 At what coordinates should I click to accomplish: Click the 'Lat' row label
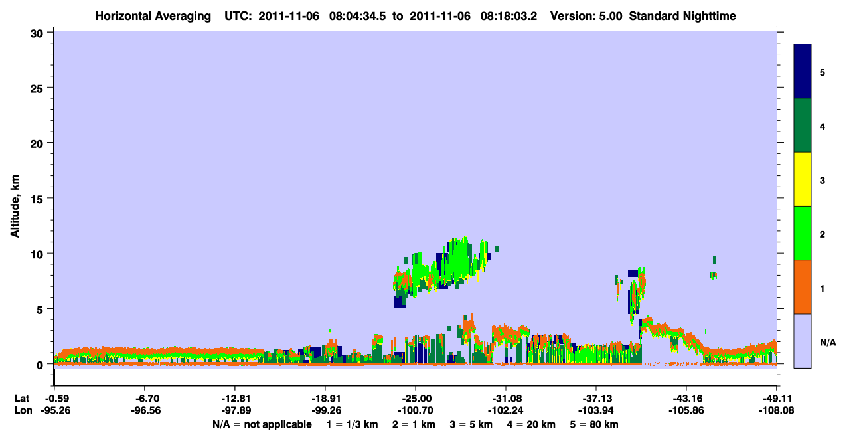point(21,399)
